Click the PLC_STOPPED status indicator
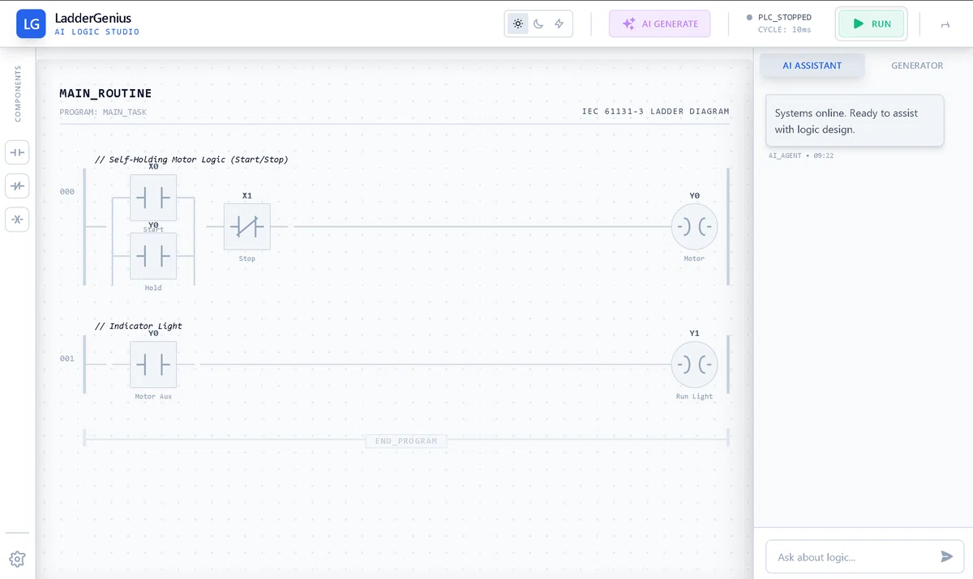 click(x=778, y=17)
